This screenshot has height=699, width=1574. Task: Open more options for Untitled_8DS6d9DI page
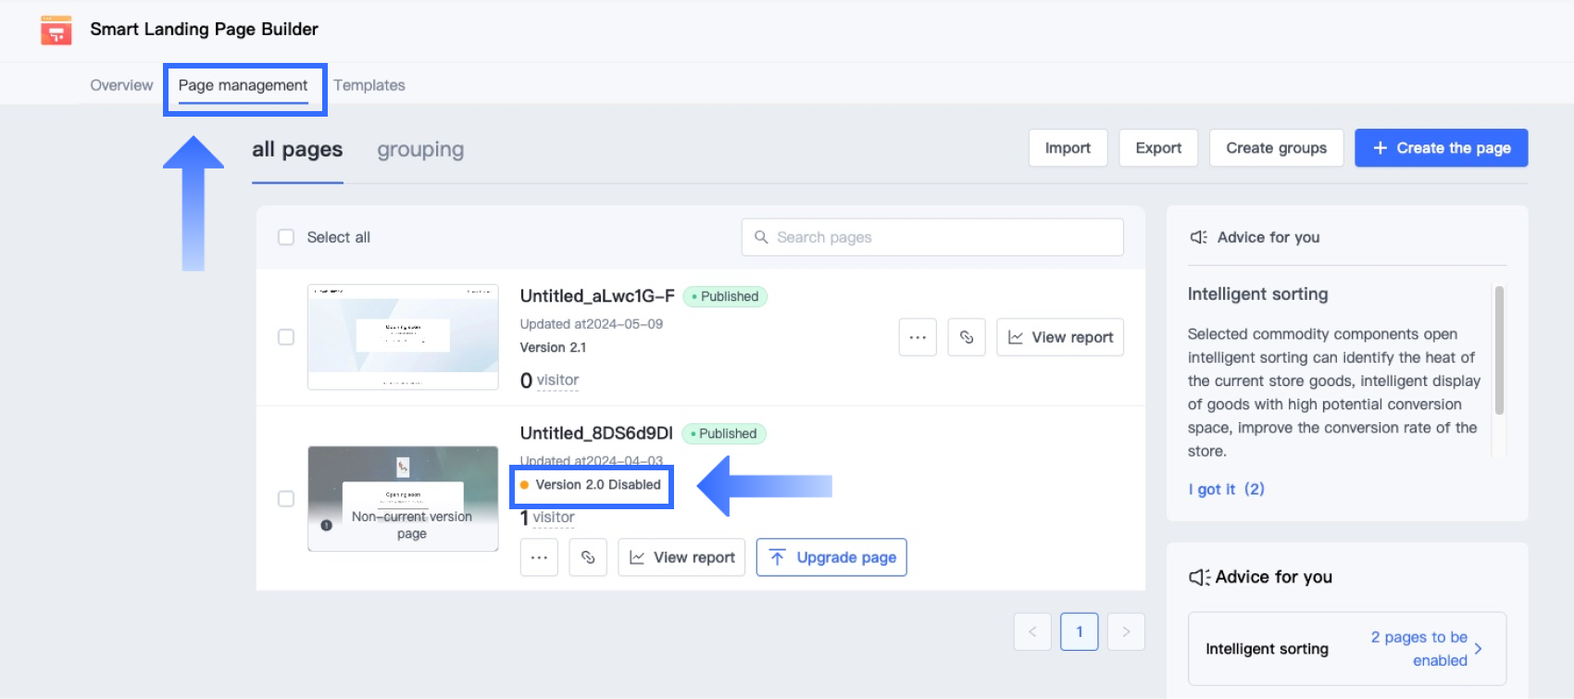pos(539,557)
